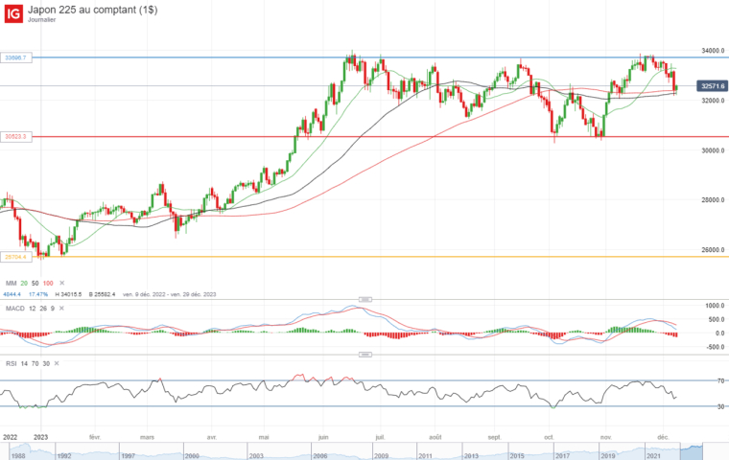The height and width of the screenshot is (460, 729).
Task: Click the juil. label on the date axis
Action: [x=380, y=437]
